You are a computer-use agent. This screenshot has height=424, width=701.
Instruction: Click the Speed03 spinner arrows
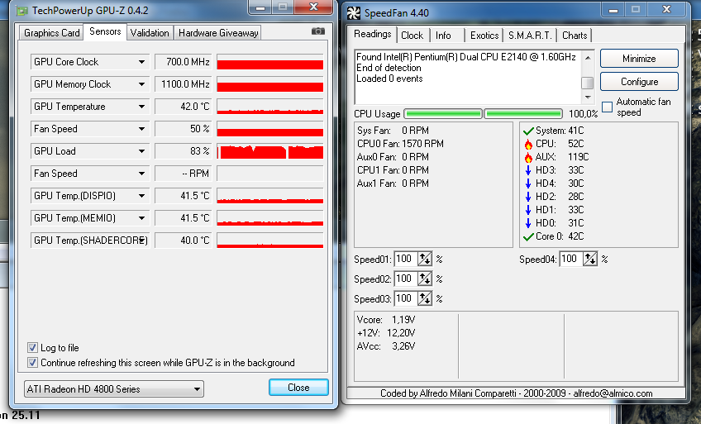click(425, 298)
